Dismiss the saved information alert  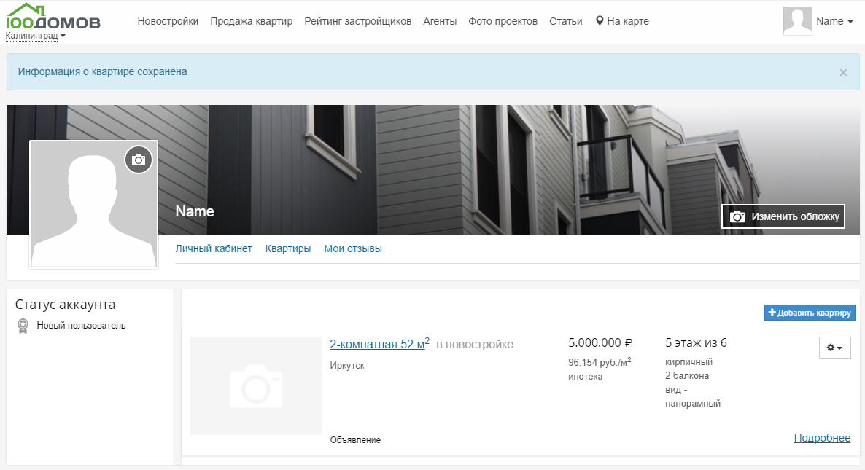(x=843, y=72)
